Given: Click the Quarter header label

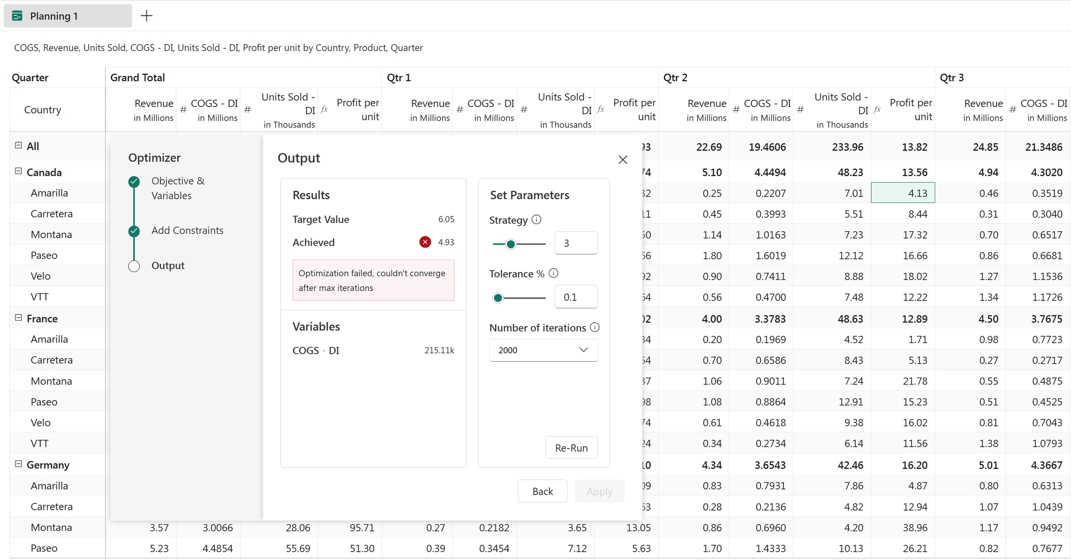Looking at the screenshot, I should tap(30, 78).
